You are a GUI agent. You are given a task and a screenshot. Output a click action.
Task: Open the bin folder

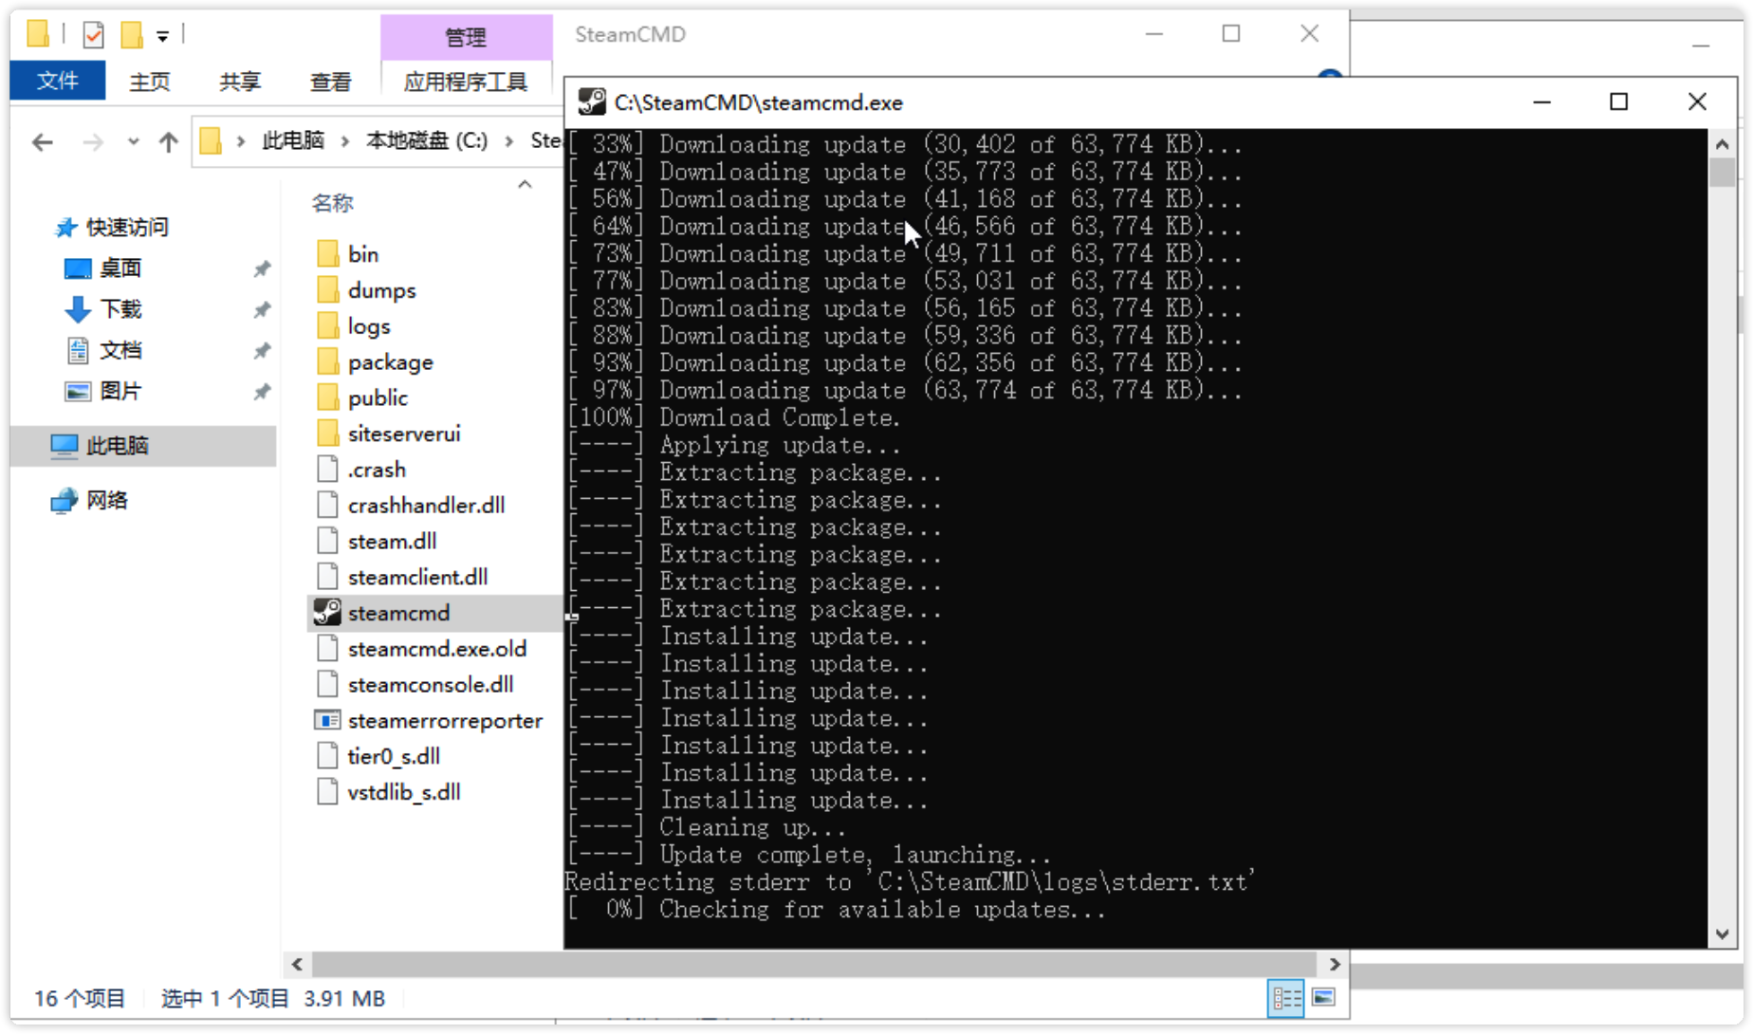[362, 254]
